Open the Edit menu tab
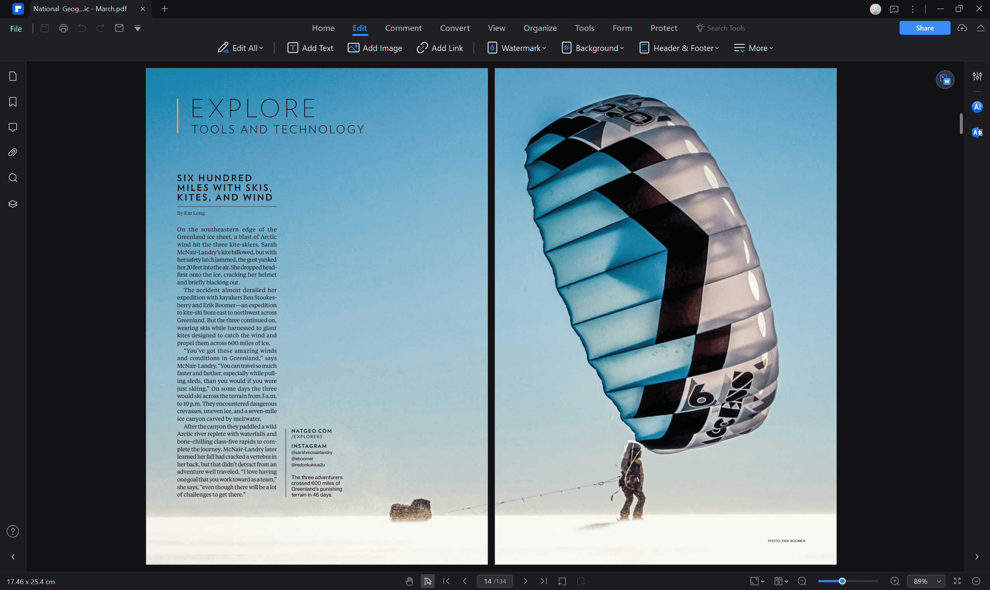The width and height of the screenshot is (990, 590). [360, 27]
